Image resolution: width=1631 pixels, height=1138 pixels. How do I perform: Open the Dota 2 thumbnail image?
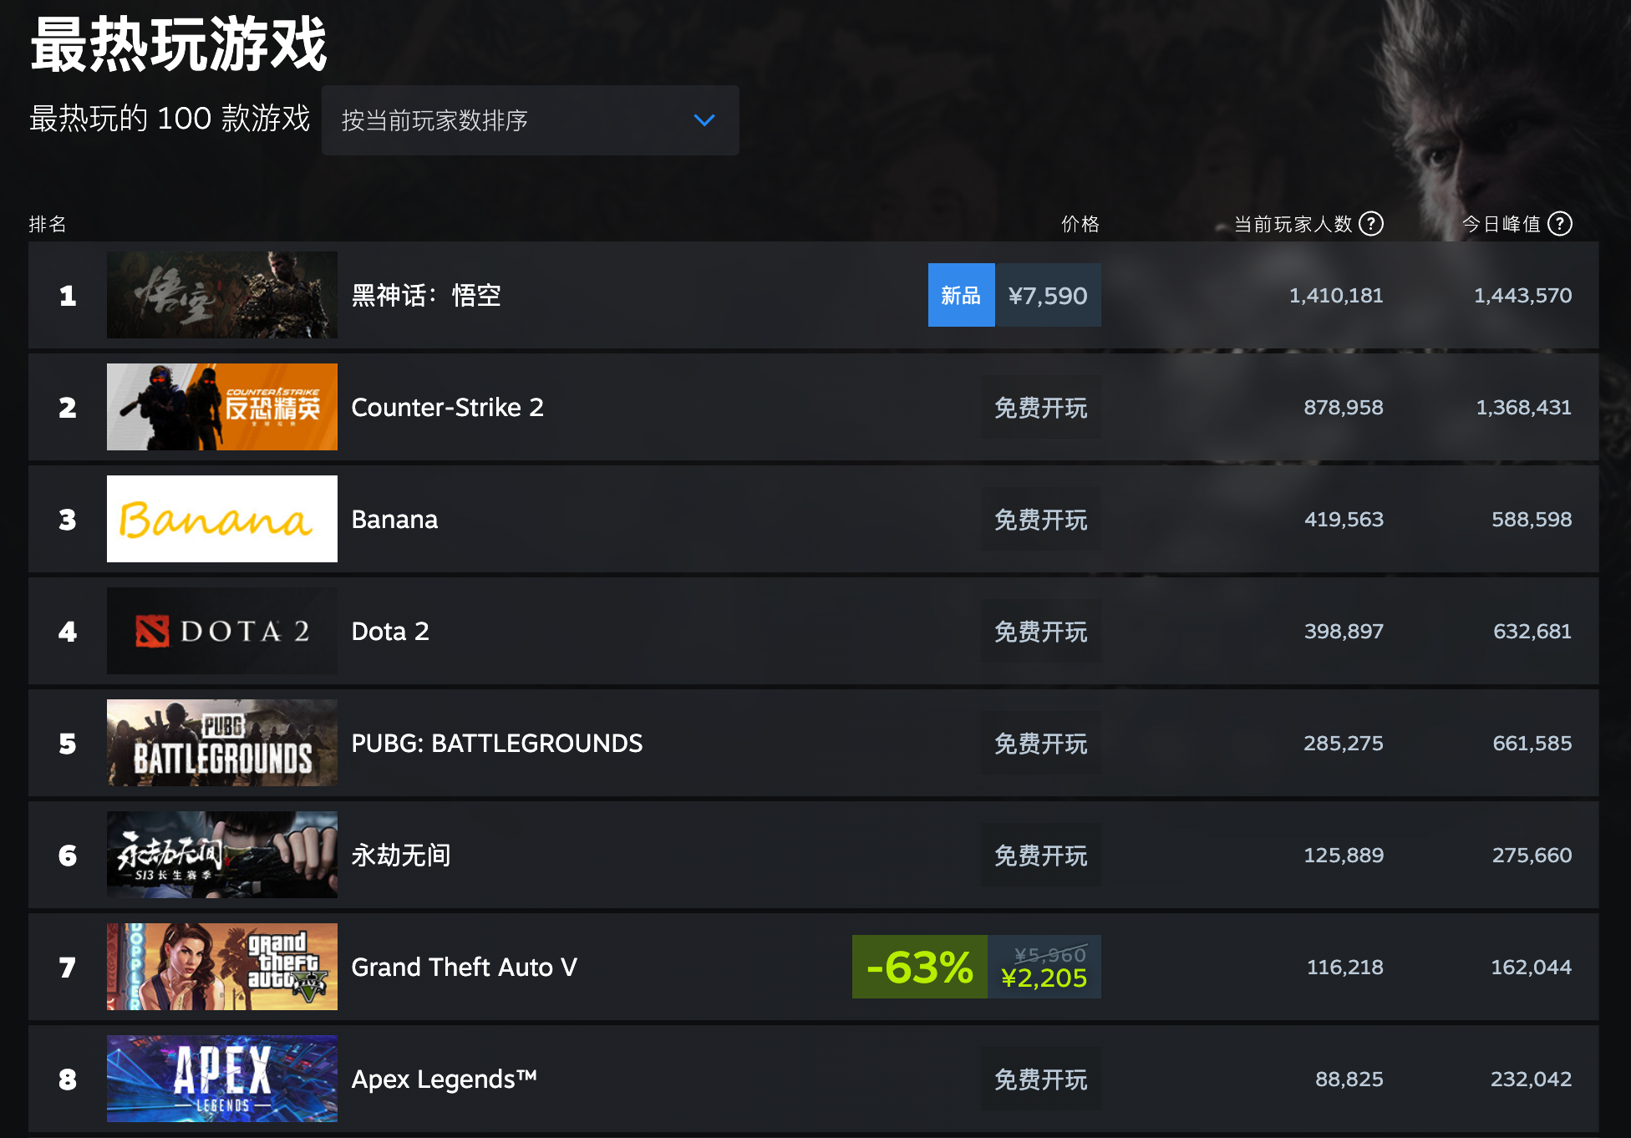click(222, 631)
